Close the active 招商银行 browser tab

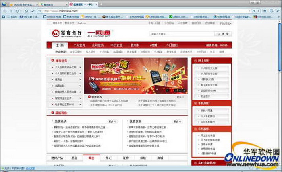[x=96, y=4]
